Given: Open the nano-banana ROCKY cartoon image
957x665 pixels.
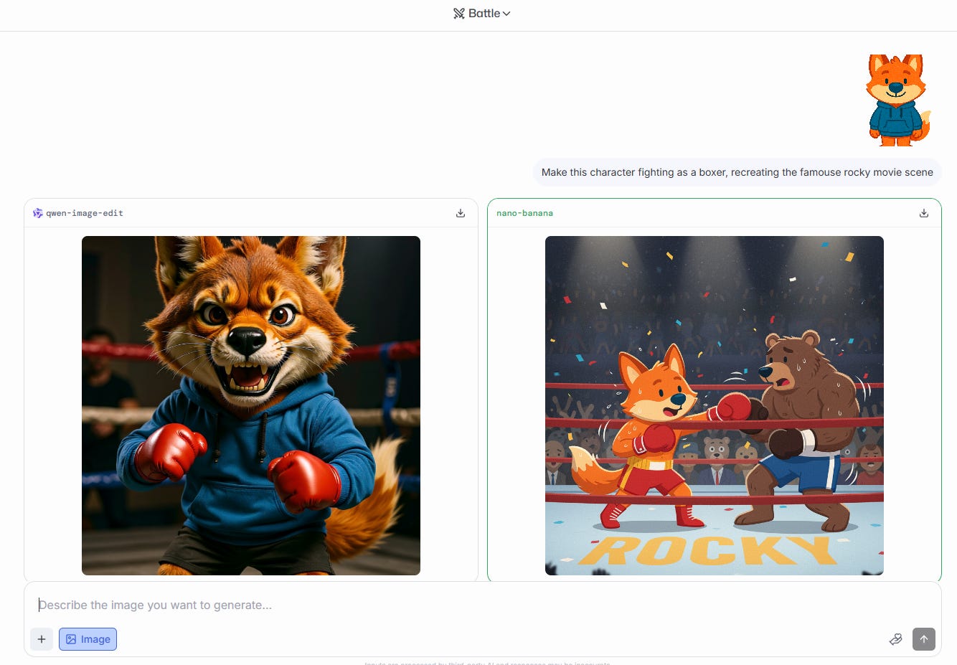Looking at the screenshot, I should click(715, 405).
